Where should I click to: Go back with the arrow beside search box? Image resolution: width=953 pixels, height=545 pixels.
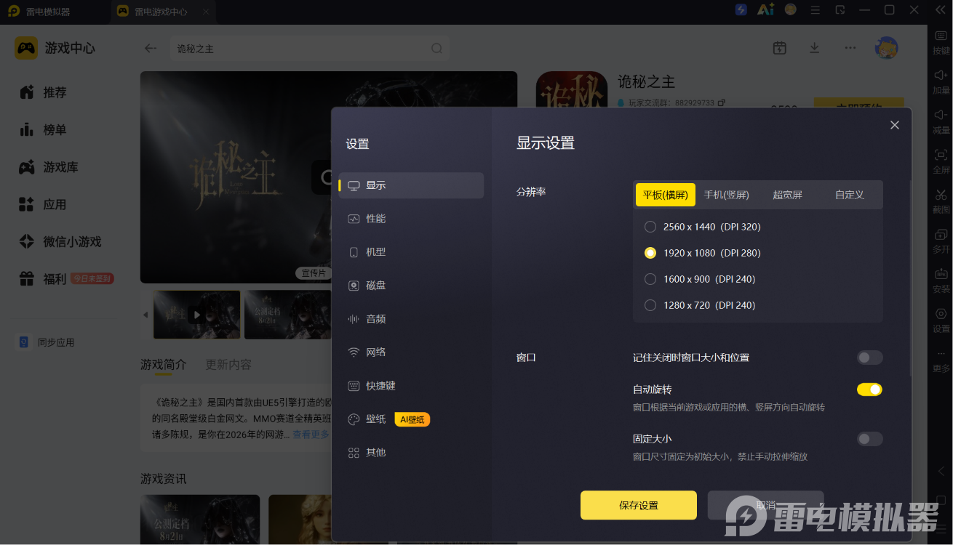click(x=151, y=48)
